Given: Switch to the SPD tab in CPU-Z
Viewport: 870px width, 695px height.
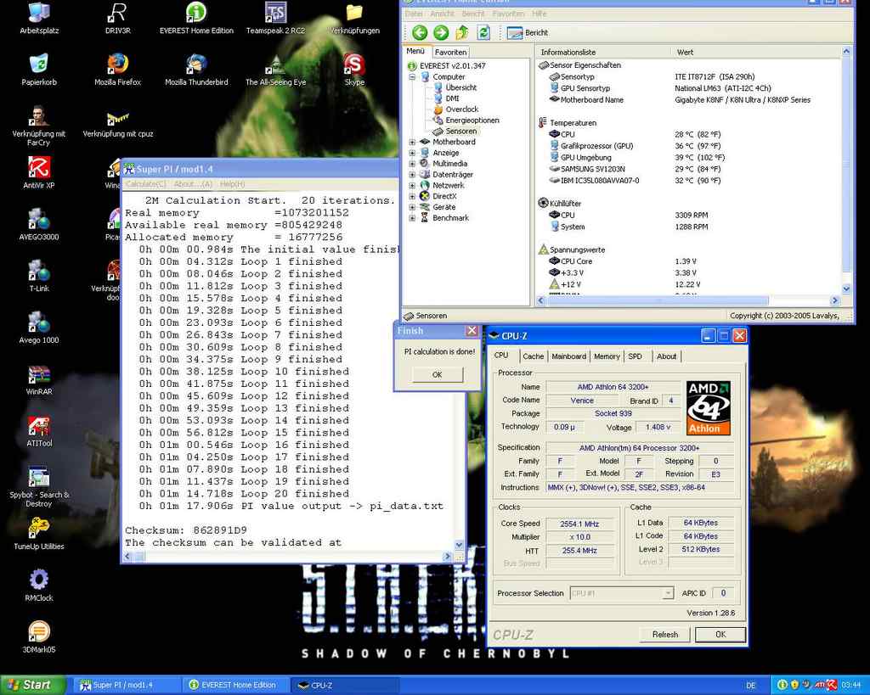Looking at the screenshot, I should click(635, 356).
